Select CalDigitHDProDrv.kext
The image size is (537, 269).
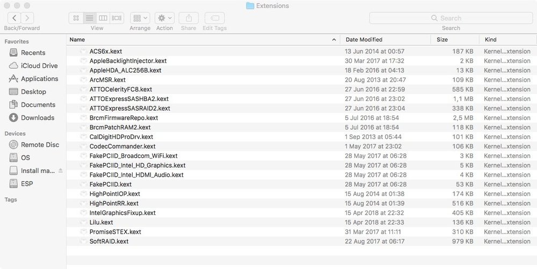coord(121,137)
